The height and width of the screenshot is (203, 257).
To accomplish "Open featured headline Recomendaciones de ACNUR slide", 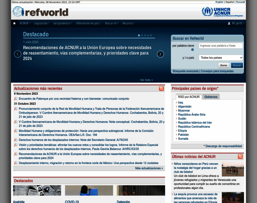I will coord(87,53).
